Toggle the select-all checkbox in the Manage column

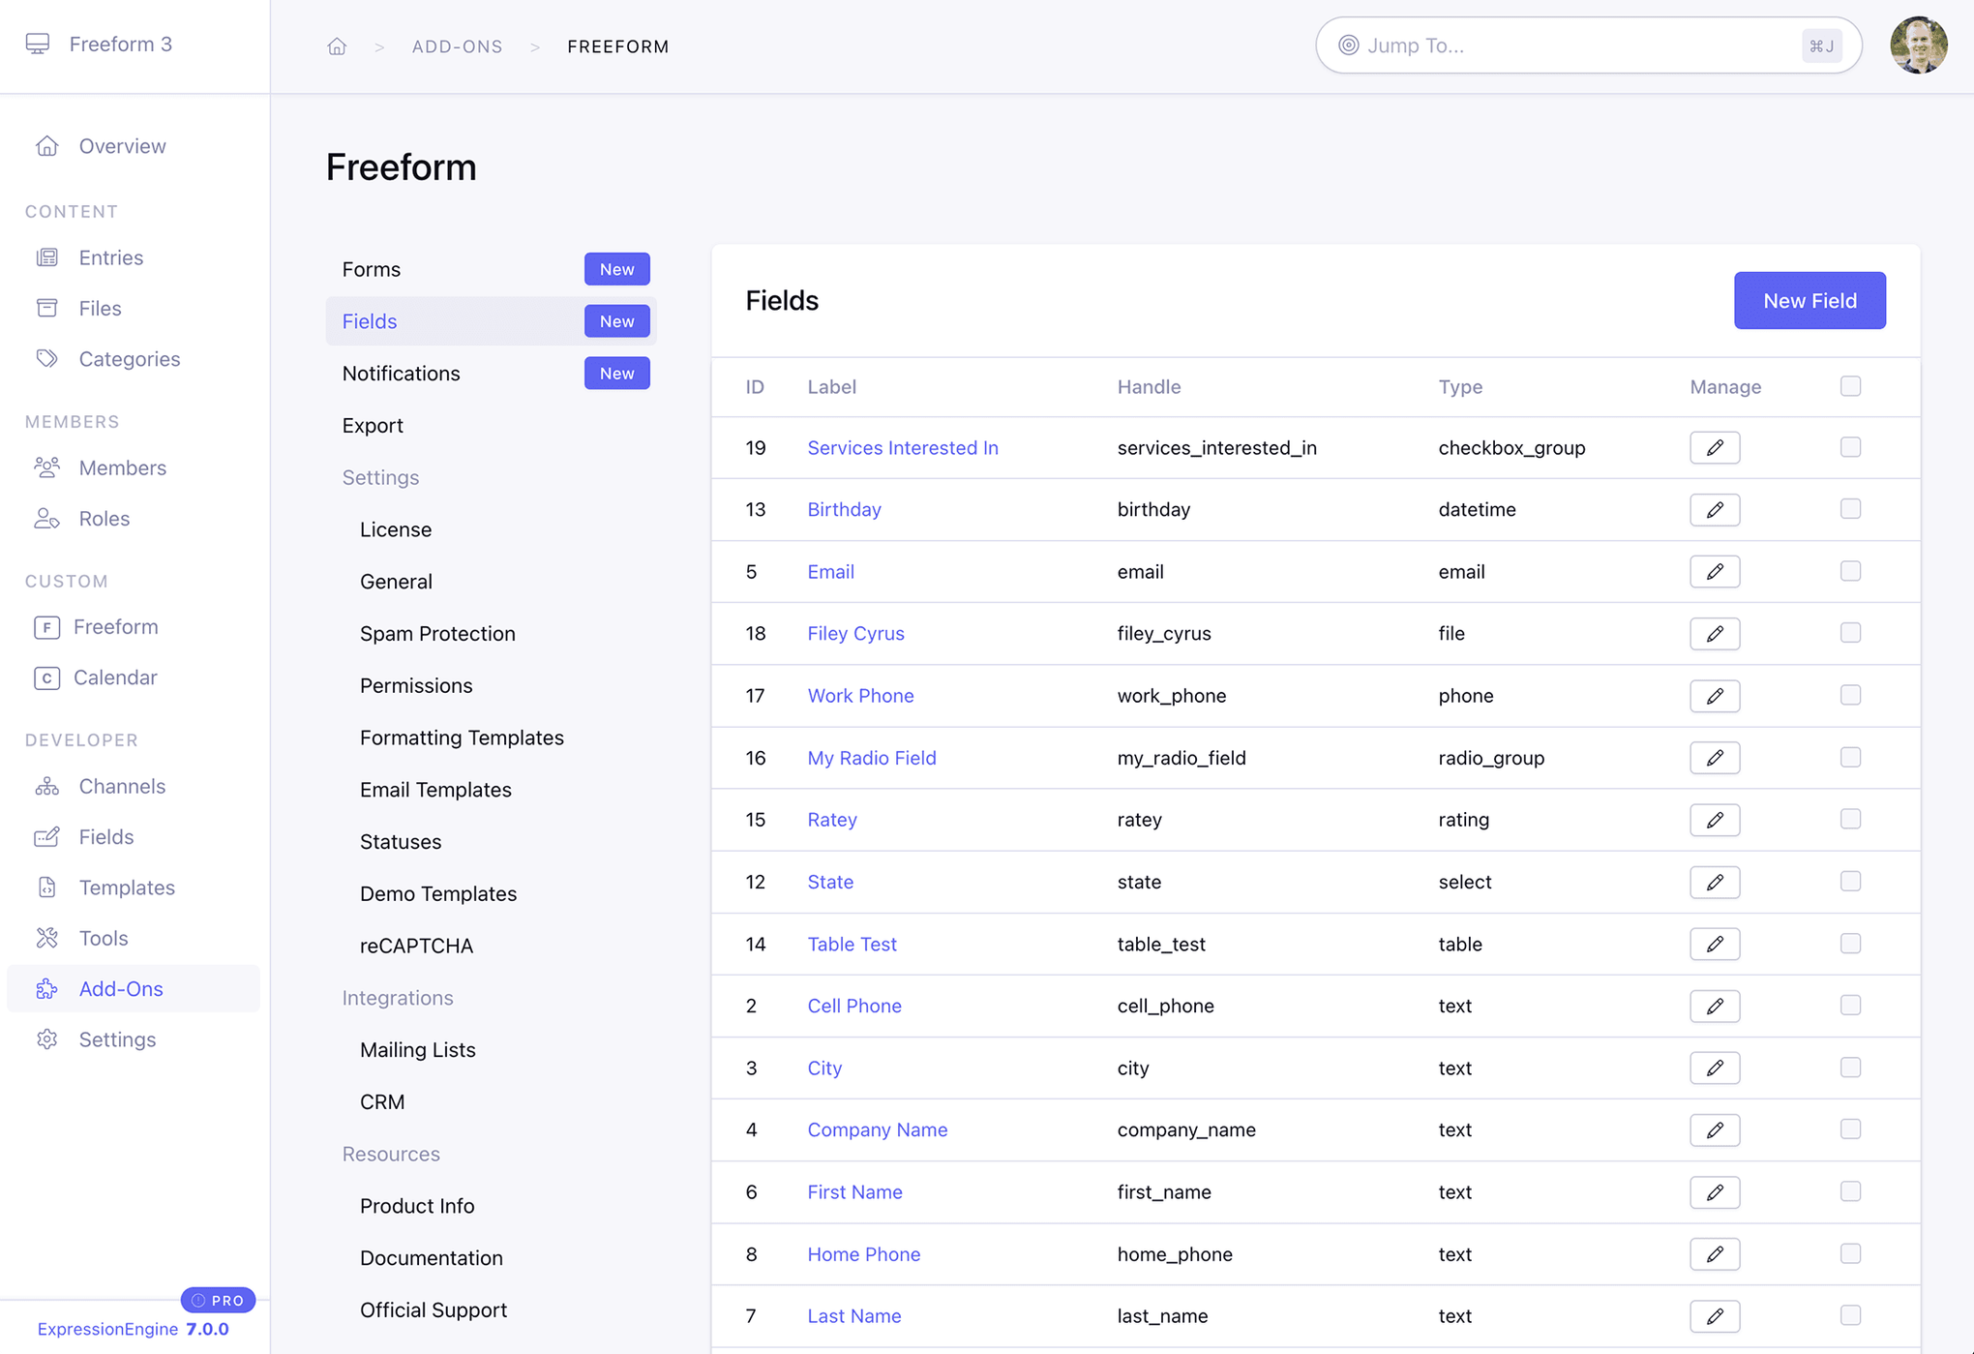(1850, 385)
